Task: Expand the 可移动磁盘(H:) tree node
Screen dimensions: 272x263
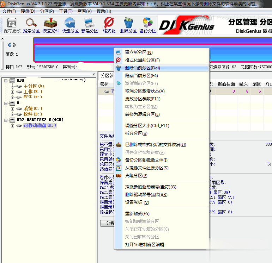Action: [12, 126]
